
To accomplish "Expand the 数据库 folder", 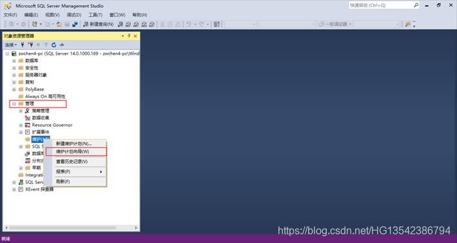I will [14, 61].
